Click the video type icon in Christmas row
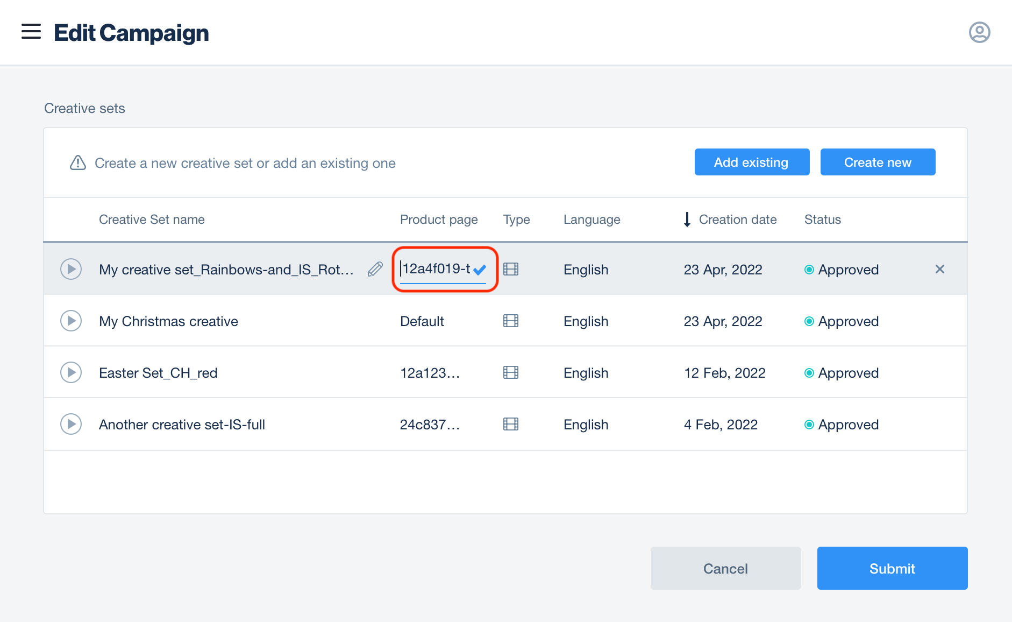 pos(511,321)
